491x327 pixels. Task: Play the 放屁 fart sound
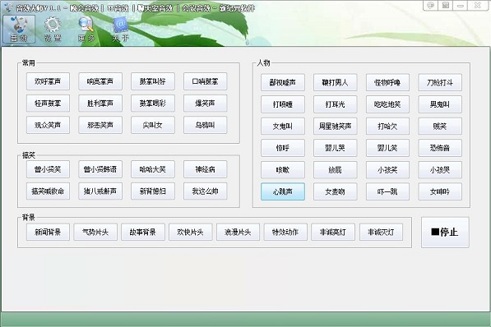click(335, 170)
